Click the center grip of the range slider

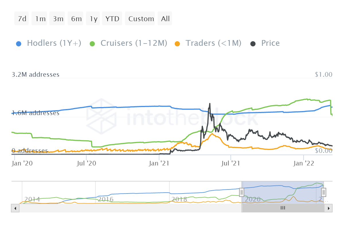(283, 208)
